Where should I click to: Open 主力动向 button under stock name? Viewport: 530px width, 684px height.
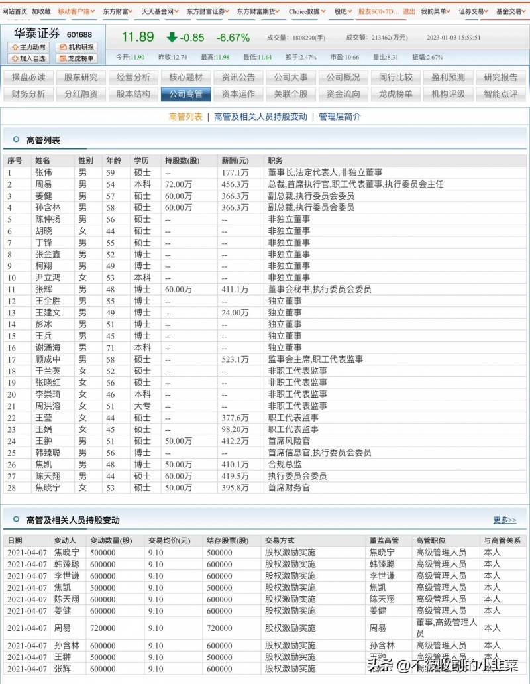(28, 47)
